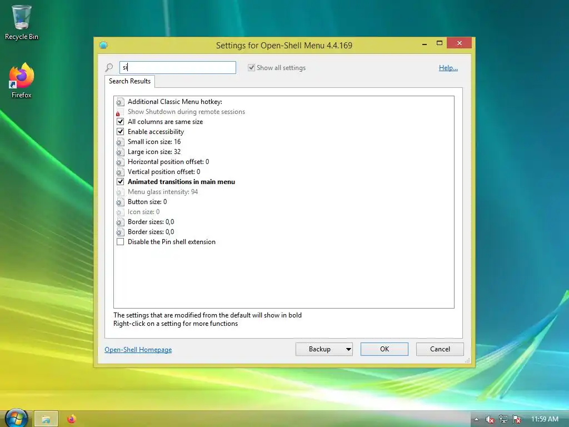Image resolution: width=569 pixels, height=427 pixels.
Task: Click gear icon beside Small icon size
Action: 120,142
